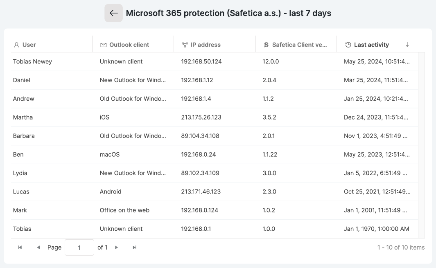Click Oct 25, 2021 last activity cell
The width and height of the screenshot is (436, 268).
pos(377,192)
